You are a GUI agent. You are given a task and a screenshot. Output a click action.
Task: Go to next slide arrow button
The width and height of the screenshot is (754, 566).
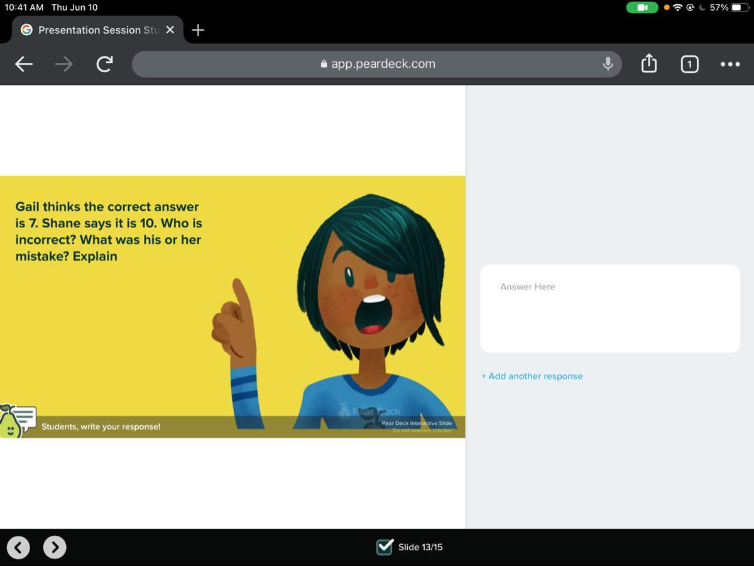[55, 547]
